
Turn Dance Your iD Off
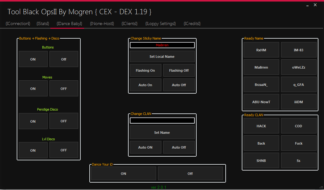coord(190,174)
